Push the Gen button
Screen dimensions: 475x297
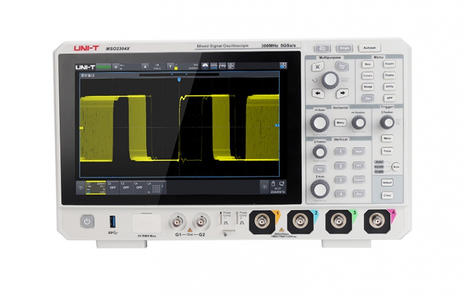368,98
